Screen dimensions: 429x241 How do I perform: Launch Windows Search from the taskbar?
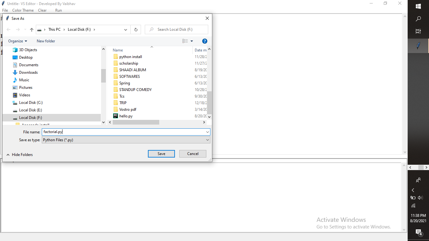pyautogui.click(x=418, y=19)
